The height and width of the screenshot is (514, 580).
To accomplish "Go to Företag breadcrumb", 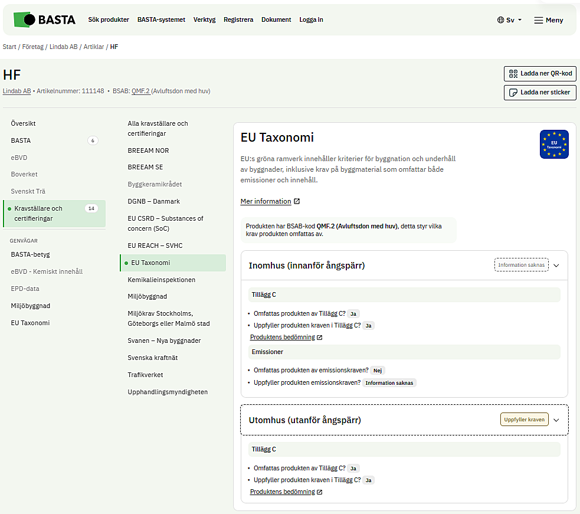I will pos(32,47).
